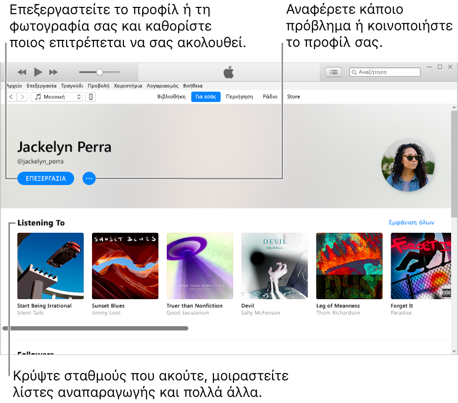
Task: Click the fast-forward icon
Action: click(x=54, y=72)
